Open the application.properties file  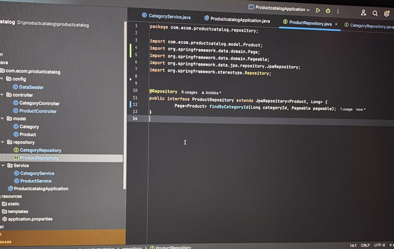(27, 219)
